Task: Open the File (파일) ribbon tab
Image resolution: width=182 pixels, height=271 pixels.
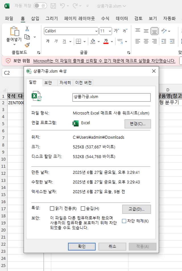Action: pos(9,18)
